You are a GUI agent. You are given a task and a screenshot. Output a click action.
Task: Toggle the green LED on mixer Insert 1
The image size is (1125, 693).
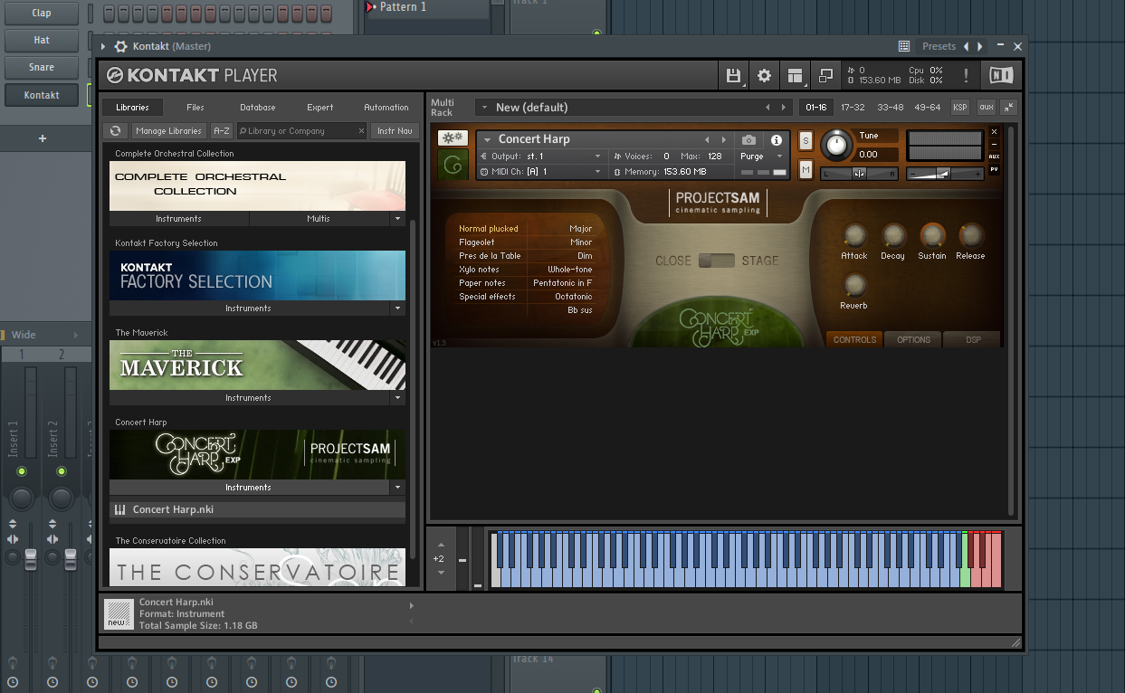[x=22, y=471]
